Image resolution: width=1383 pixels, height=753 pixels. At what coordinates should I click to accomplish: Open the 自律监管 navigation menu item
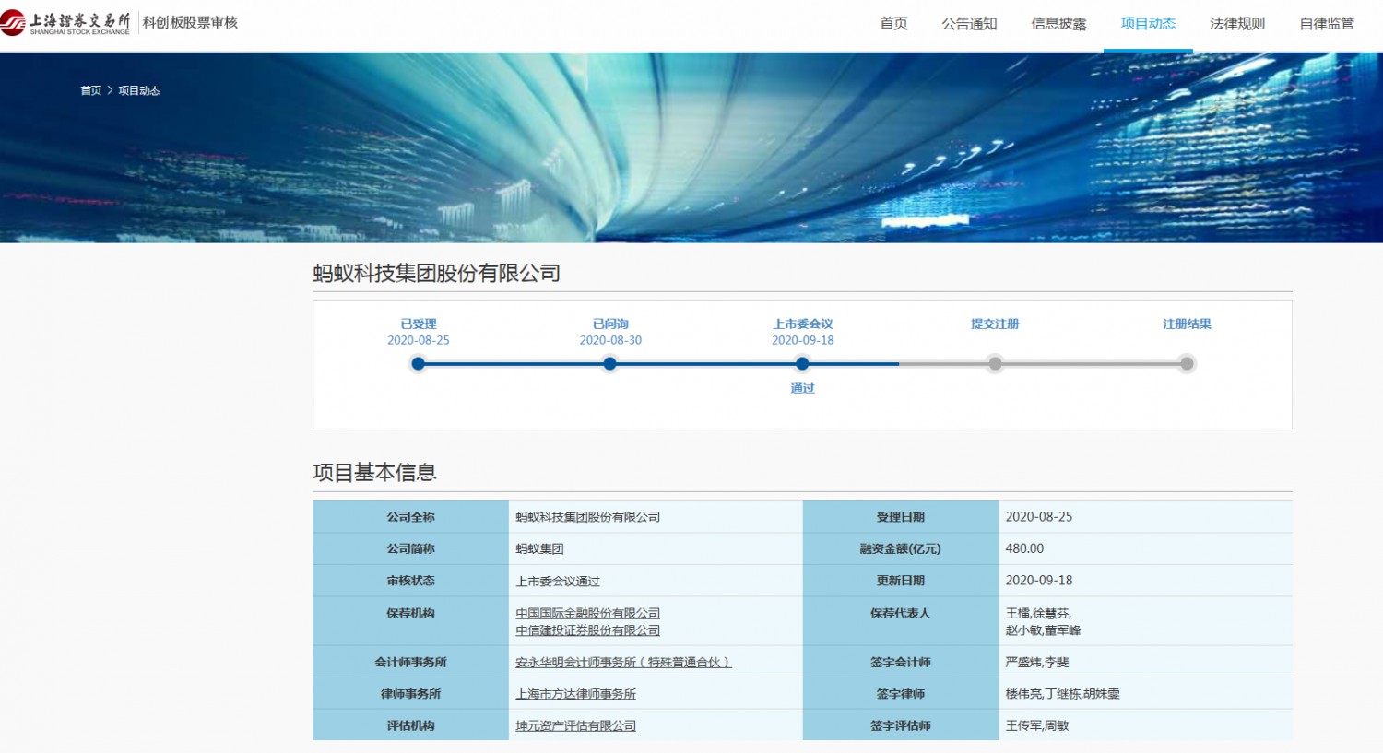(1327, 24)
